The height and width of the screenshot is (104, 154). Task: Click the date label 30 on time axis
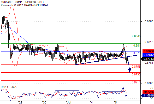tap(45, 102)
